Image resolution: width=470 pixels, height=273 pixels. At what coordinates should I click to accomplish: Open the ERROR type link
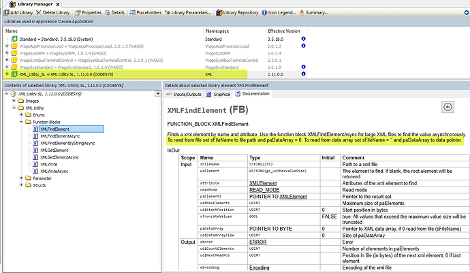click(257, 242)
